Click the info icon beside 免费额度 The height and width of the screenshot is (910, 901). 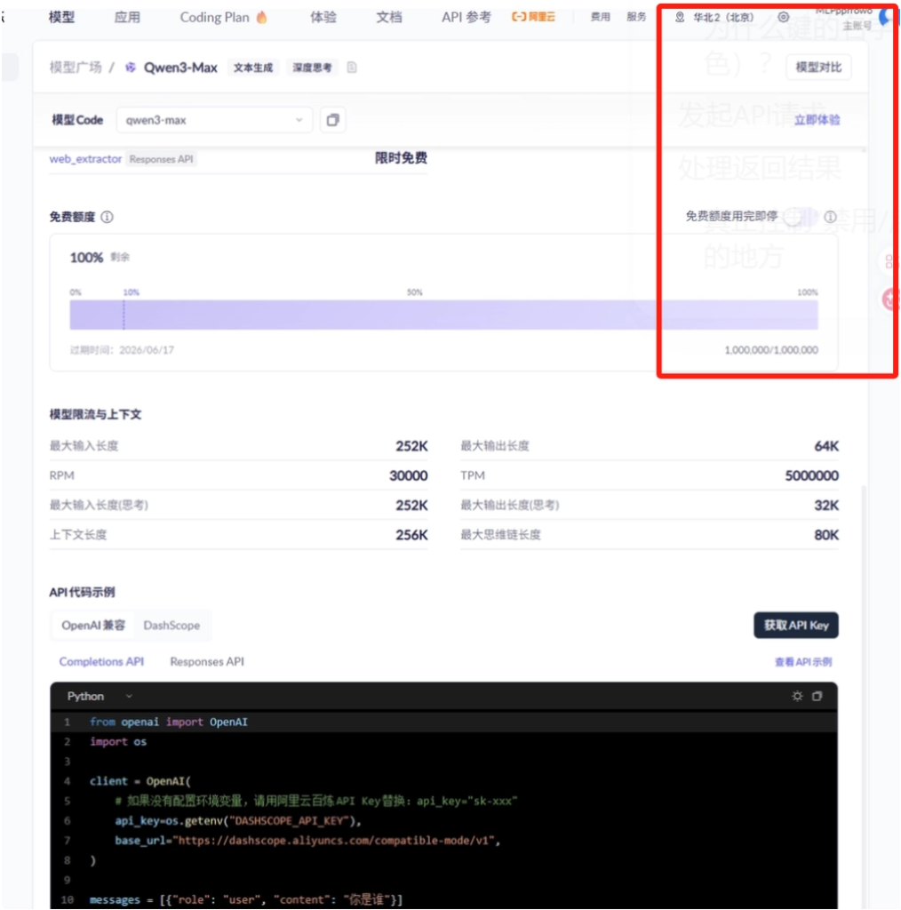[x=107, y=217]
